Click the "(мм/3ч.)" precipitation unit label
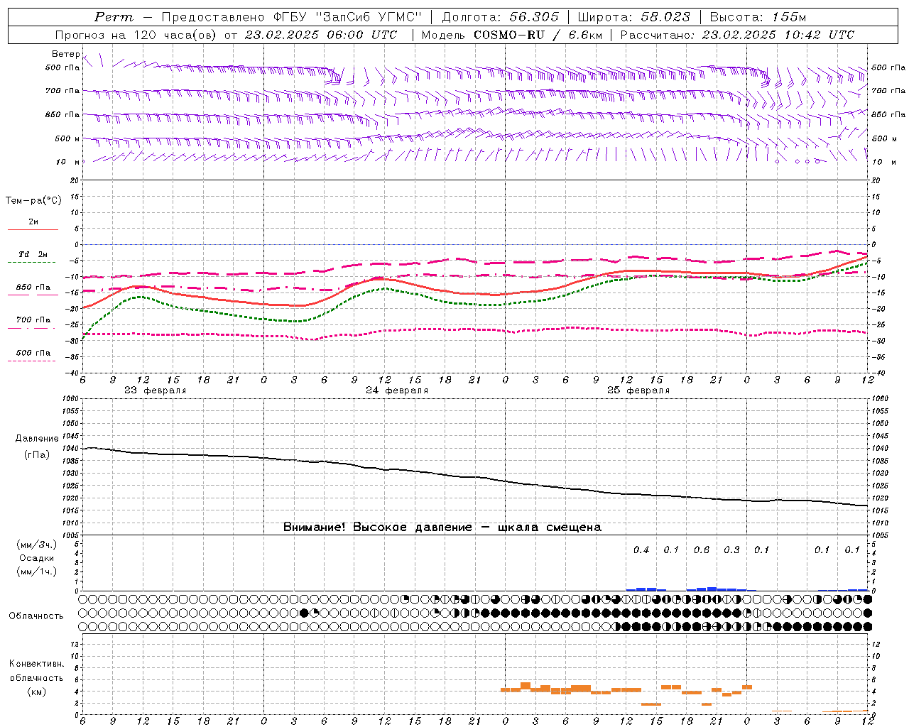Viewport: 909px width, 727px height. 37,545
